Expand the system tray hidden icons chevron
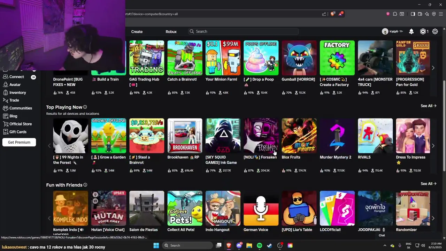 click(x=385, y=245)
